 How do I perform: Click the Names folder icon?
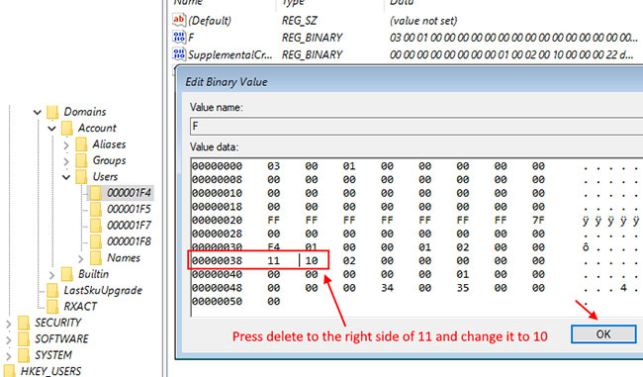[x=96, y=257]
